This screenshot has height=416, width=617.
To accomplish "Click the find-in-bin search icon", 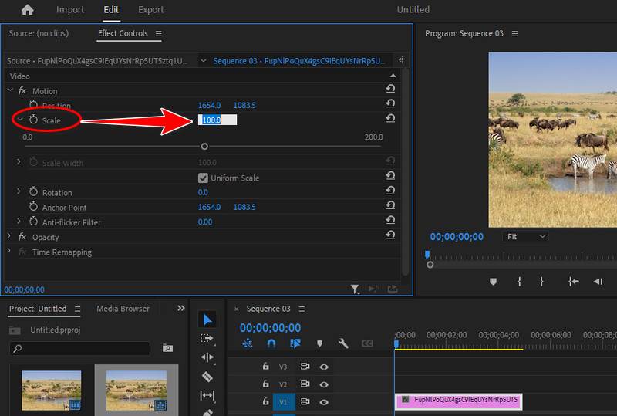I will [167, 348].
